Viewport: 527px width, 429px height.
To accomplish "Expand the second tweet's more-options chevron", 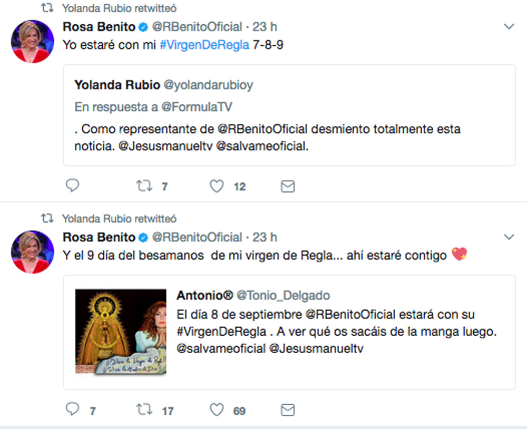I will (x=509, y=237).
